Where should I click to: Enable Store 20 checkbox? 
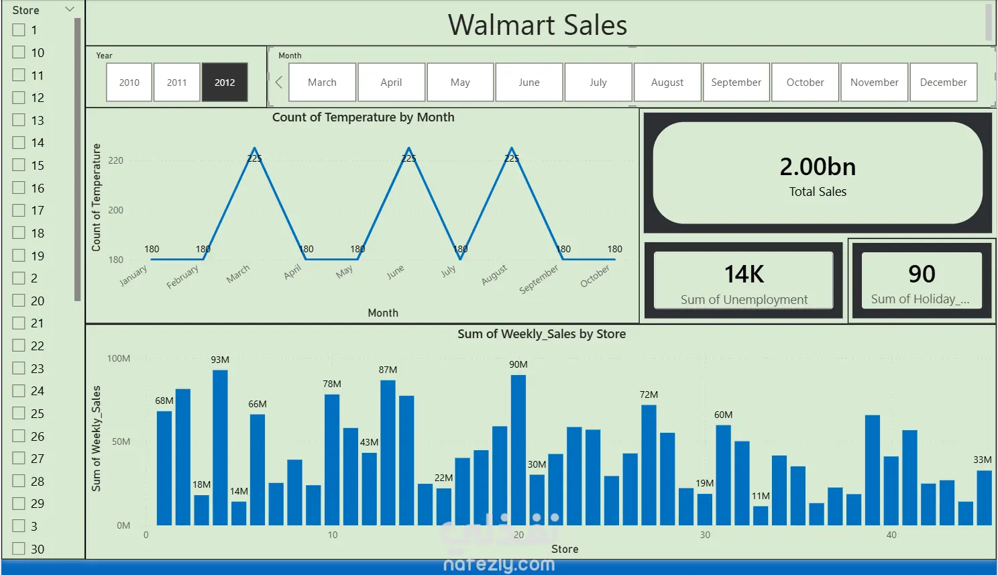[x=19, y=301]
